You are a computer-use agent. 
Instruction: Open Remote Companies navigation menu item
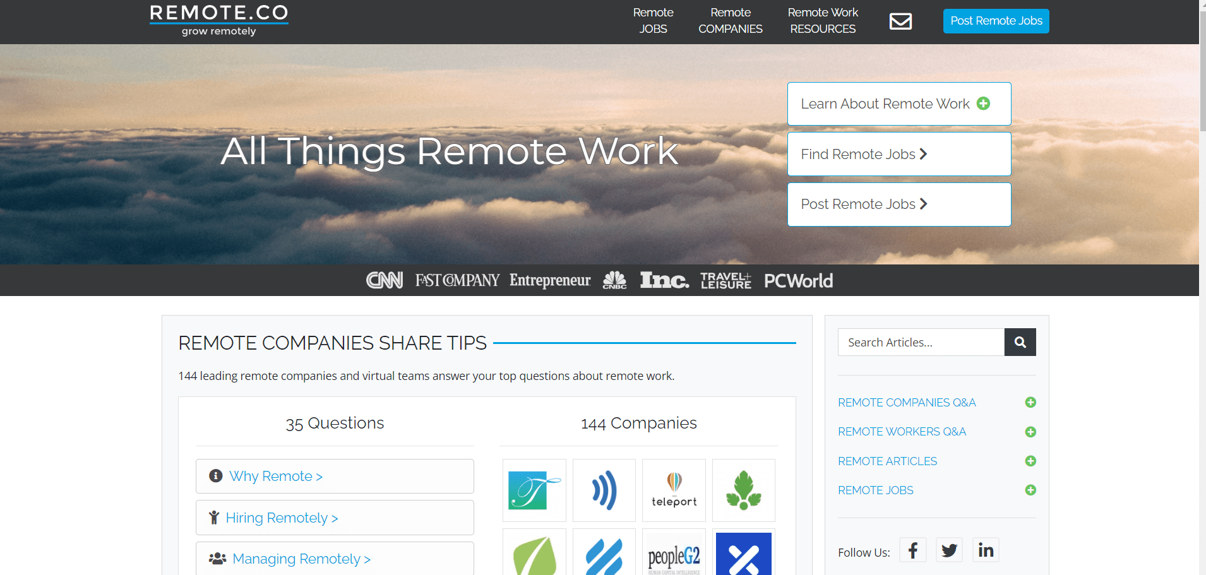pyautogui.click(x=730, y=21)
